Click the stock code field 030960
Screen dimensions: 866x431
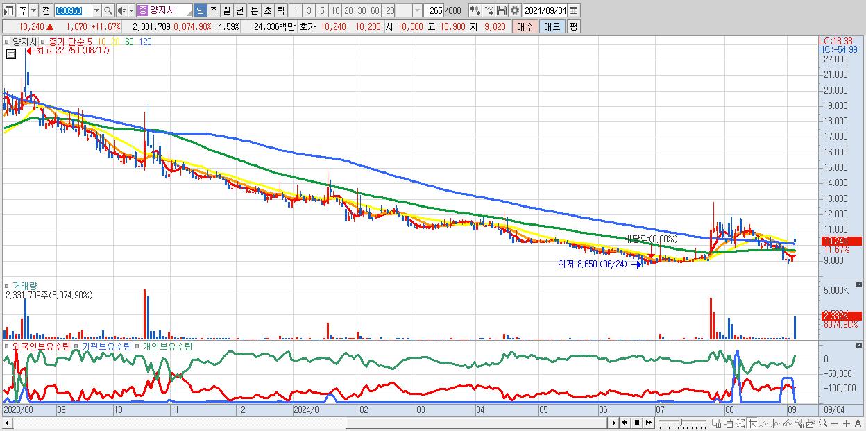pos(73,10)
